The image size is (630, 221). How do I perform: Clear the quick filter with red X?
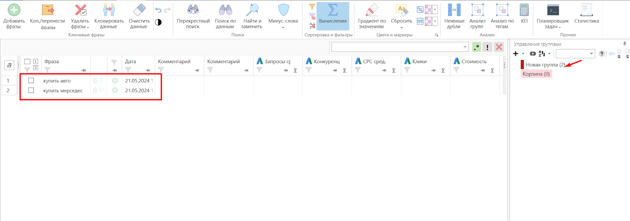pyautogui.click(x=499, y=47)
